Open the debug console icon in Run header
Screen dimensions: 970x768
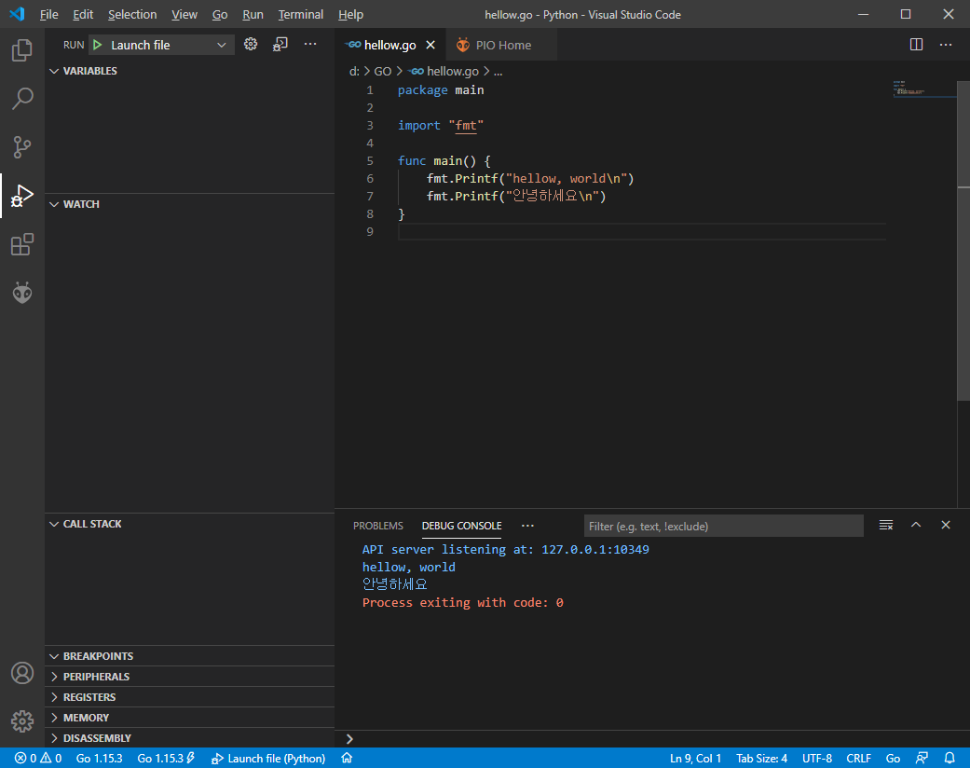(280, 44)
